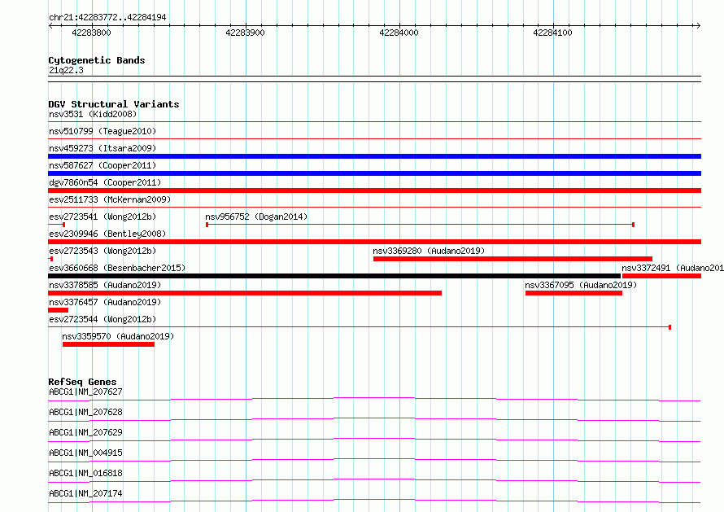This screenshot has height=512, width=724.
Task: Click the thin red esv2723544 variant line
Action: (360, 327)
